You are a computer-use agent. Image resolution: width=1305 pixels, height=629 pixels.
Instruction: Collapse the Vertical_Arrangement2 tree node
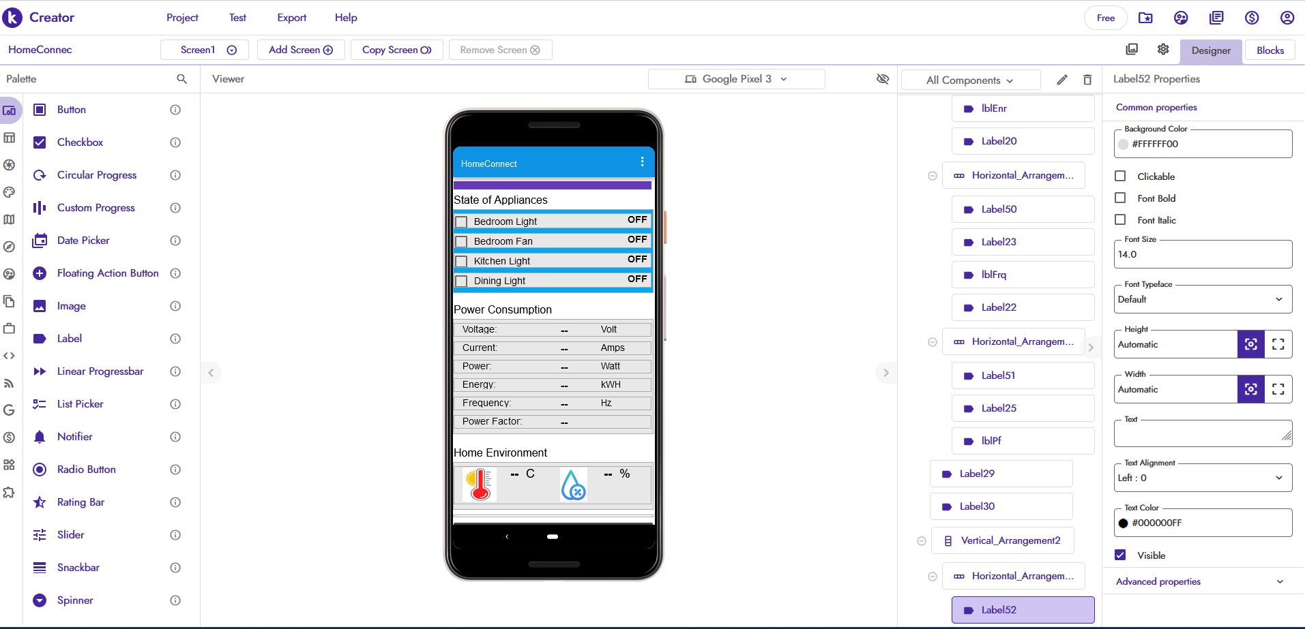[x=922, y=541]
